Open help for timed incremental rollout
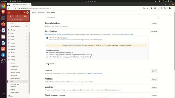This screenshot has width=175, height=98. coord(92,55)
